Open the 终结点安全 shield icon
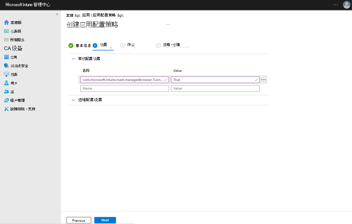Viewport: 352px width, 224px height. tap(6, 66)
